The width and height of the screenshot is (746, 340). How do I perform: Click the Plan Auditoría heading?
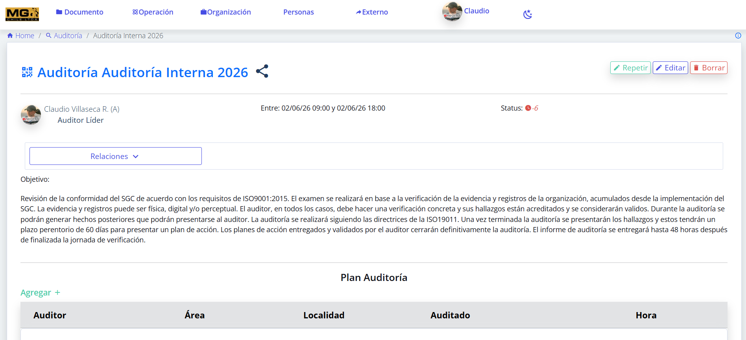374,277
